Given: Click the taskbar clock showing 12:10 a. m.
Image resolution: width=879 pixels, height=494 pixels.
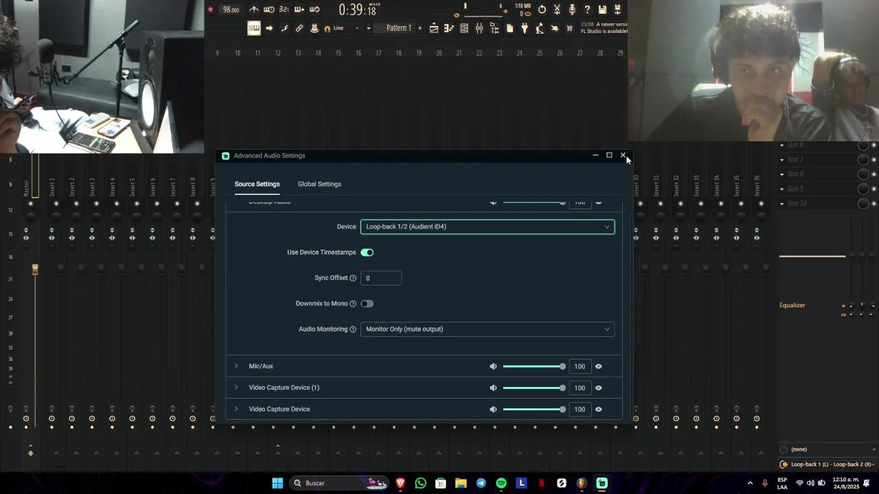Looking at the screenshot, I should [847, 483].
